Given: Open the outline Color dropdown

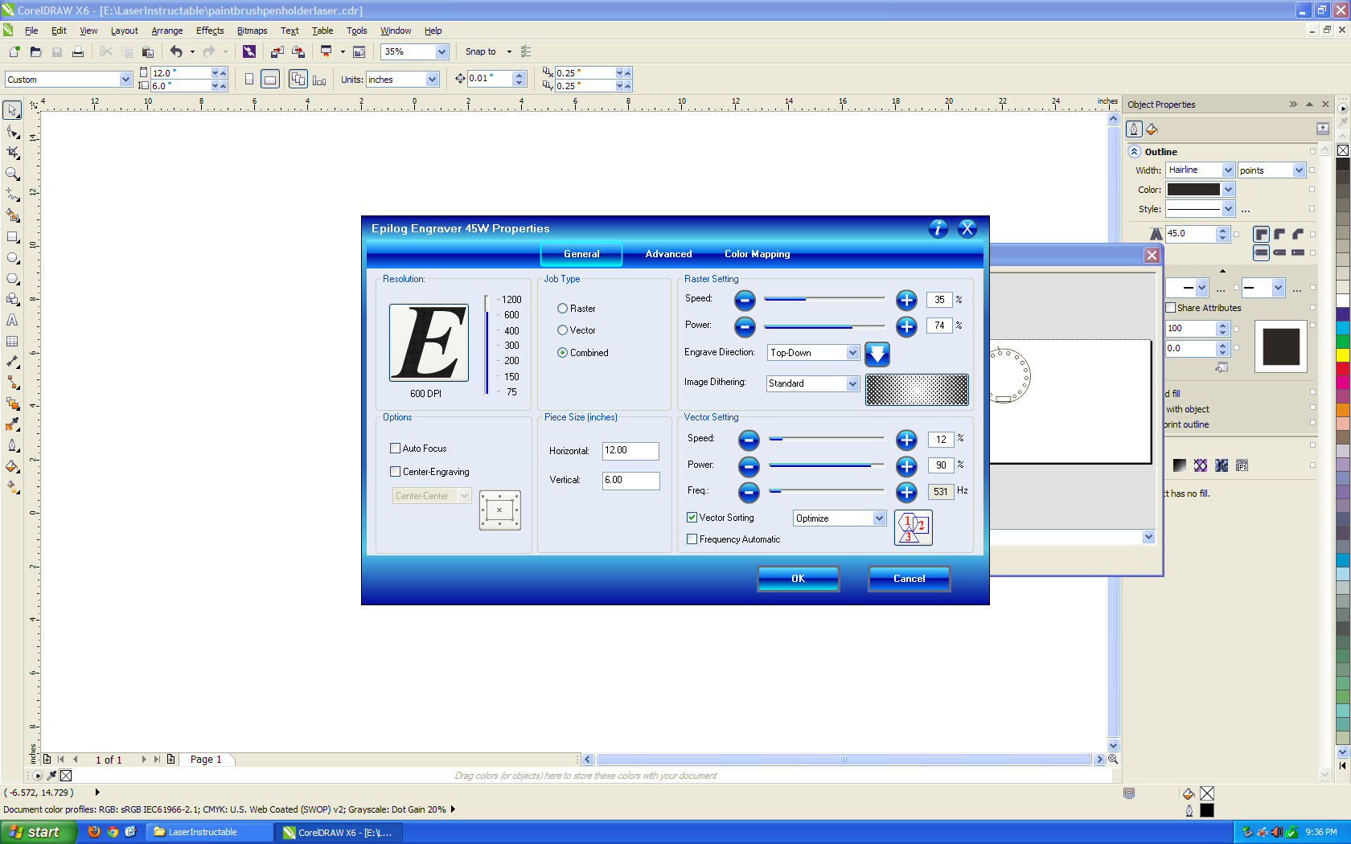Looking at the screenshot, I should click(x=1228, y=190).
